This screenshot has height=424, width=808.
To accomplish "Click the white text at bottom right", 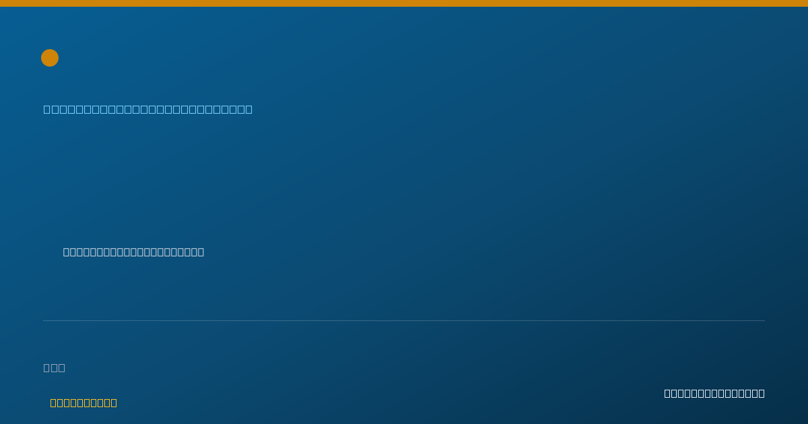I will point(714,393).
